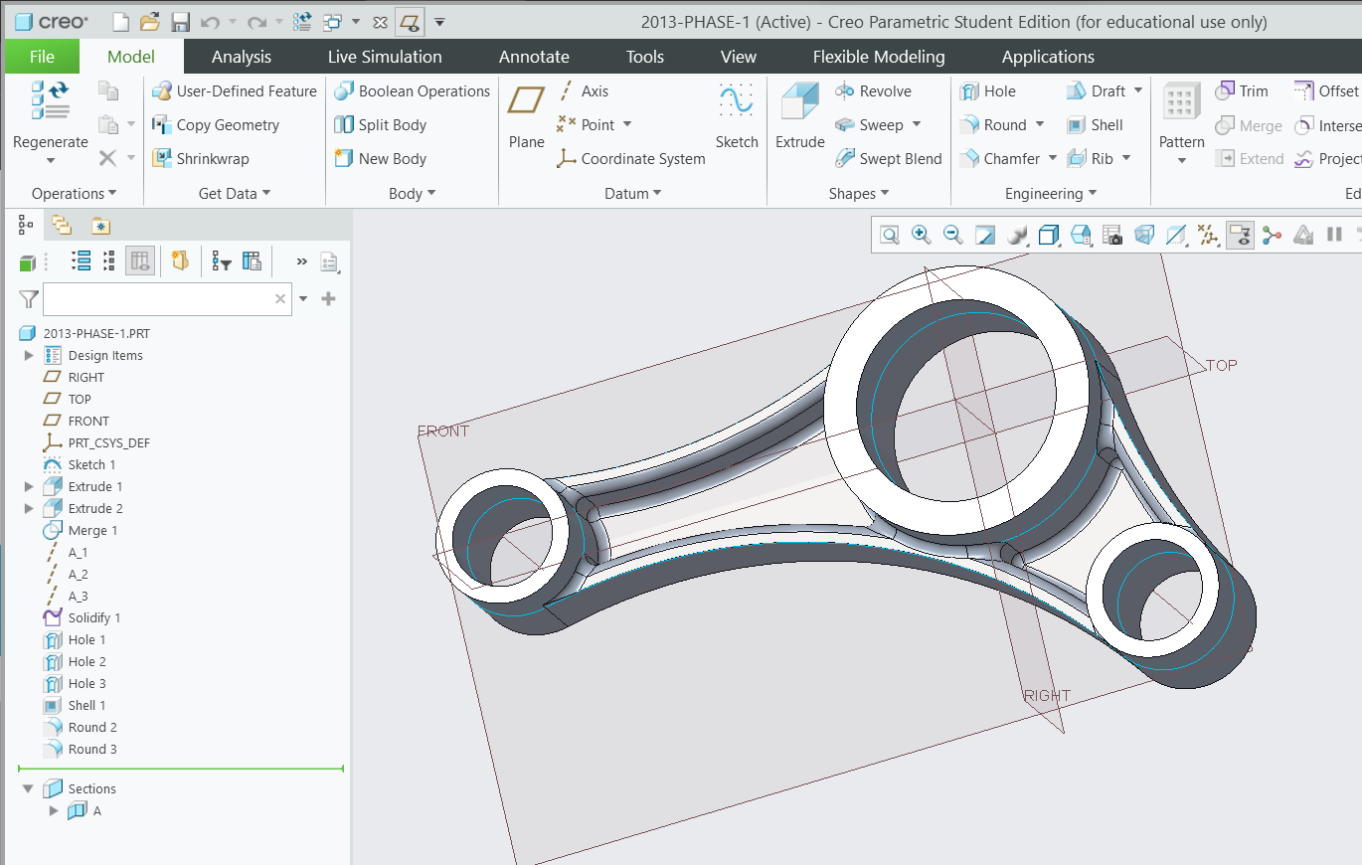1362x865 pixels.
Task: Expand the Sections node in model tree
Action: (x=28, y=787)
